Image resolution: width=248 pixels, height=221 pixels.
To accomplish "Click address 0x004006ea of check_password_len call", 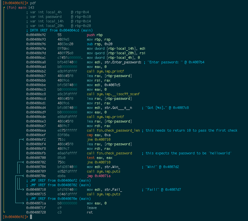I will pyautogui.click(x=36, y=131).
